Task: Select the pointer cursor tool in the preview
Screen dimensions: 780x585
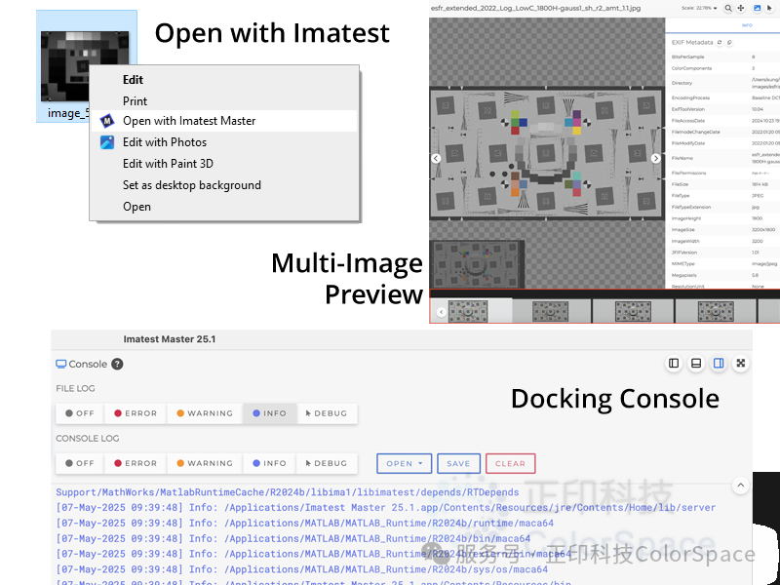Action: point(770,8)
